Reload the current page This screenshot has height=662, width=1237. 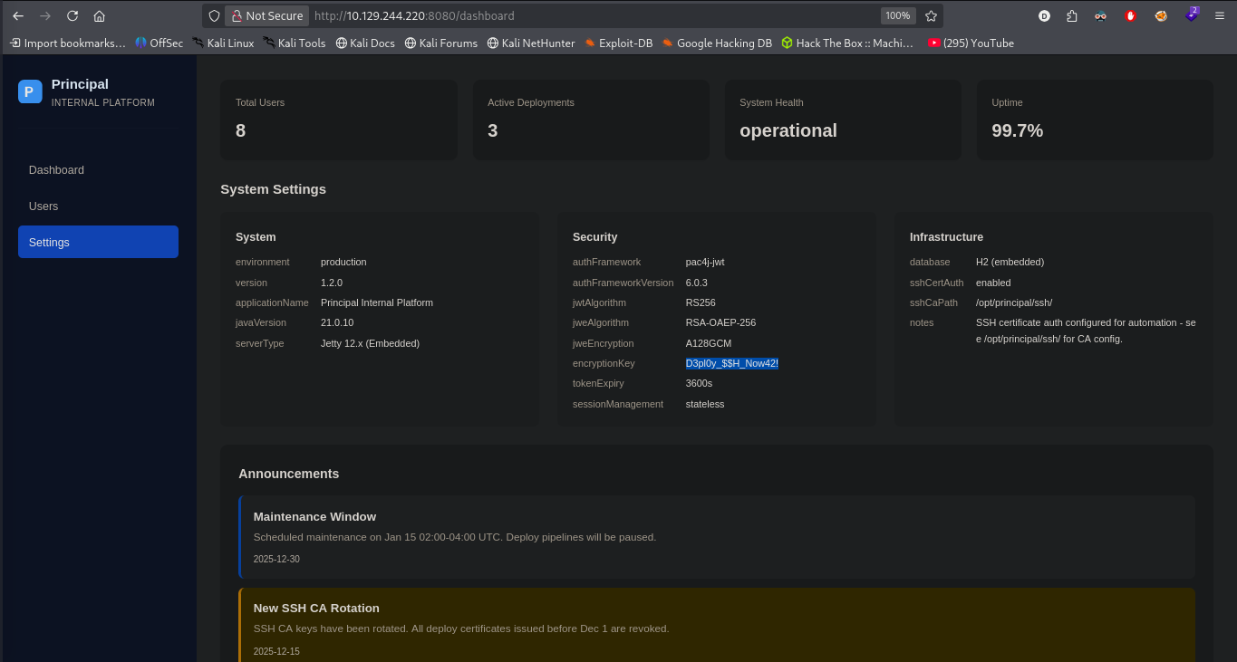pos(72,15)
